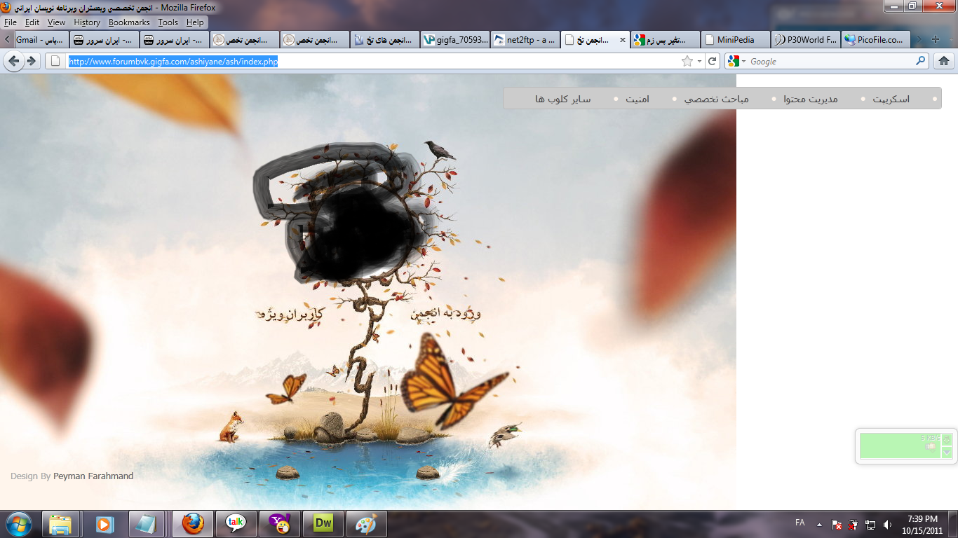Click the volume speaker tray icon
958x538 pixels.
pos(887,524)
